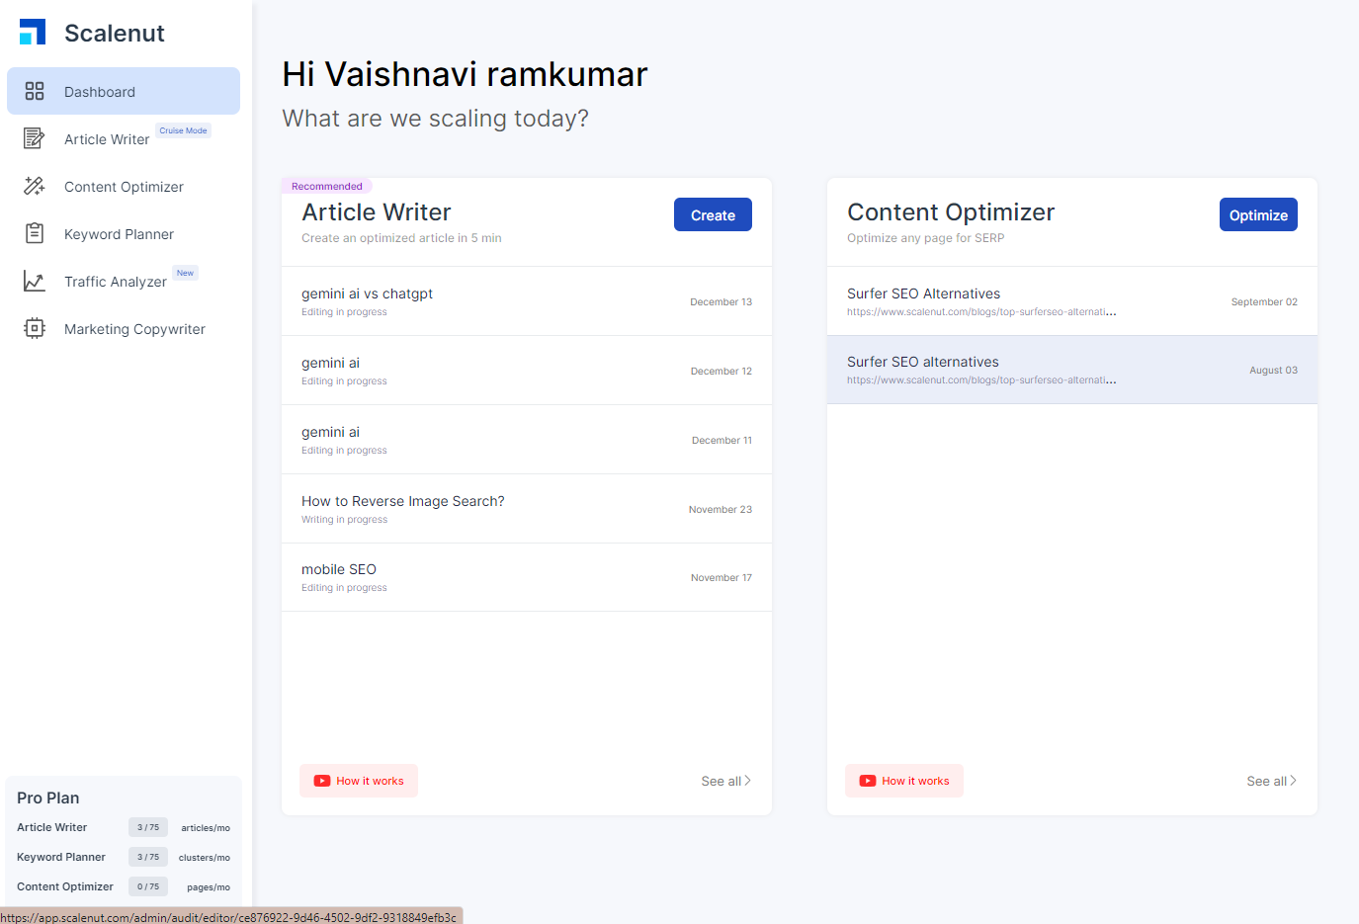Click the 3 / 75 articles usage counter
Screen dimensions: 1359x924
pyautogui.click(x=148, y=827)
